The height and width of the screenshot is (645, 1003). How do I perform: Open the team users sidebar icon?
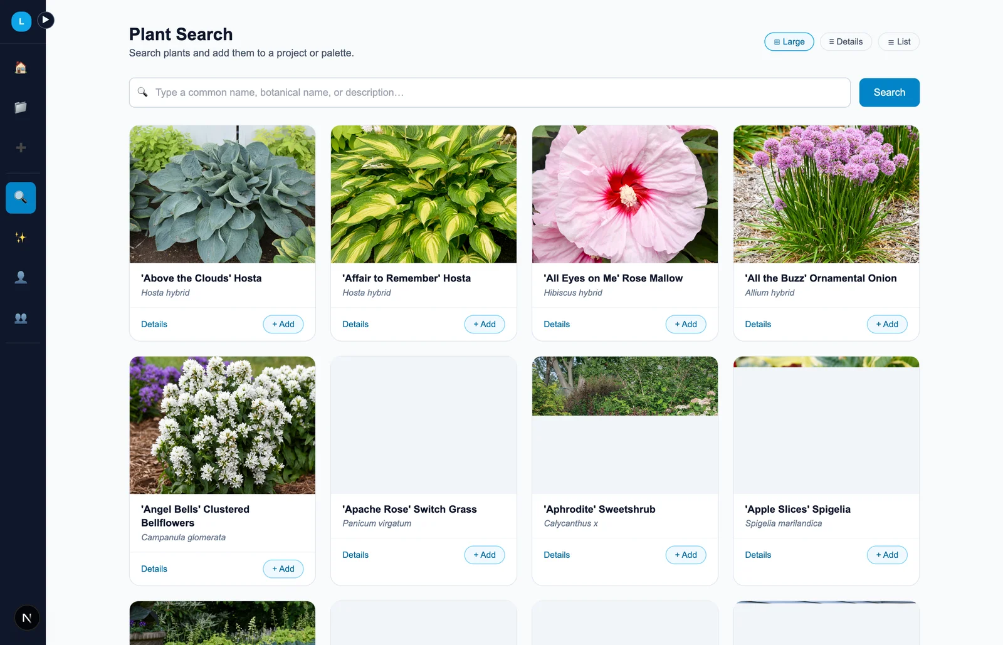click(x=21, y=318)
